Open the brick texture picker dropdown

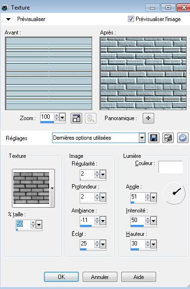coord(52,188)
